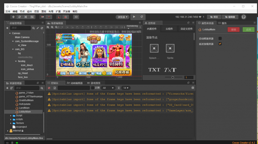The width and height of the screenshot is (258, 144).
Task: Select the Rotate transform tool
Action: click(x=20, y=17)
